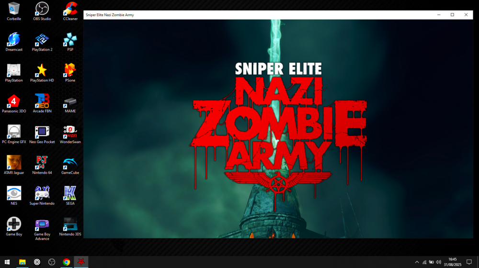479x268 pixels.
Task: Open the notification action center
Action: coord(469,262)
